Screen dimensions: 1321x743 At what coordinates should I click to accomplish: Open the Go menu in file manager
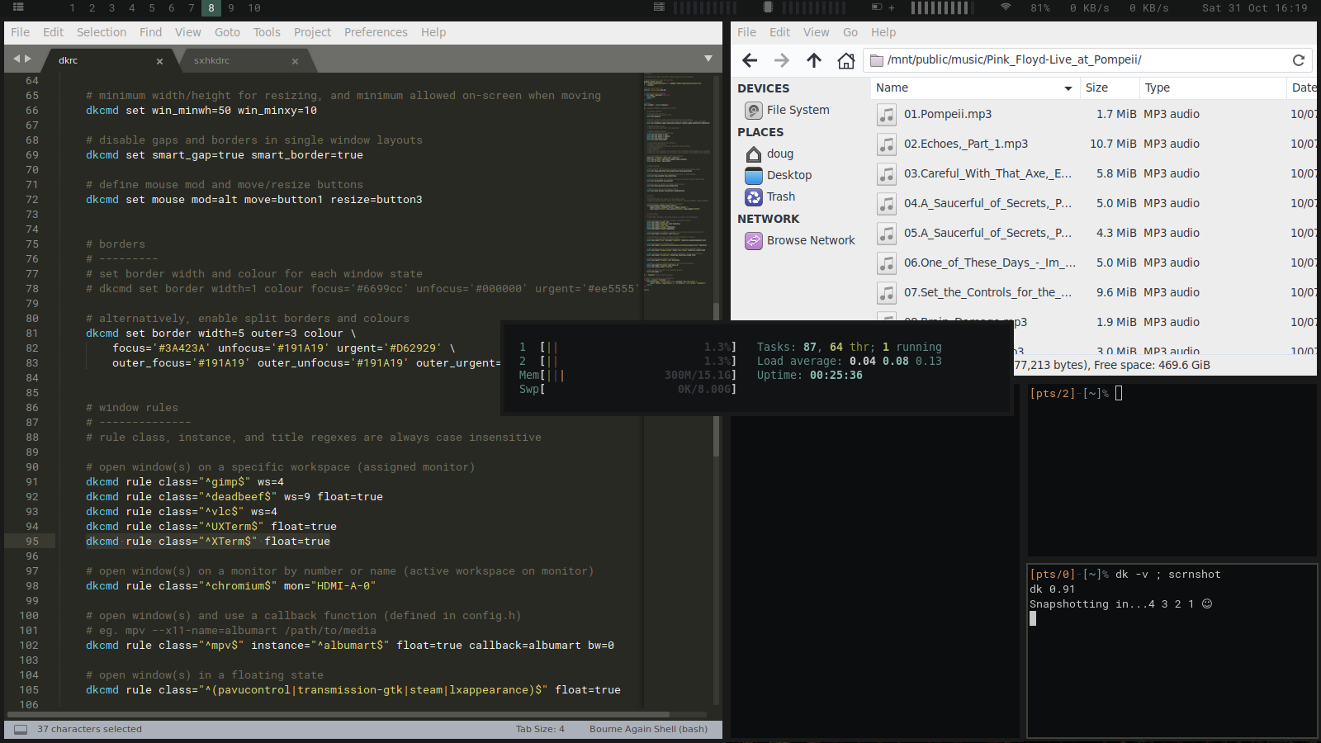(x=850, y=32)
